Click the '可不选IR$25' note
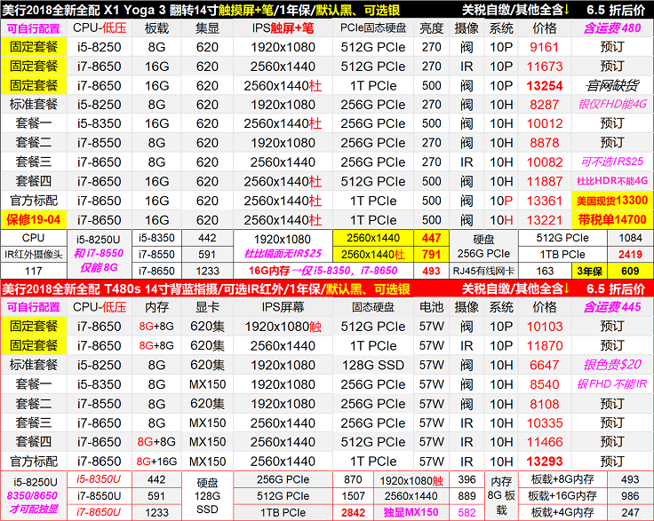This screenshot has width=654, height=521. tap(612, 162)
